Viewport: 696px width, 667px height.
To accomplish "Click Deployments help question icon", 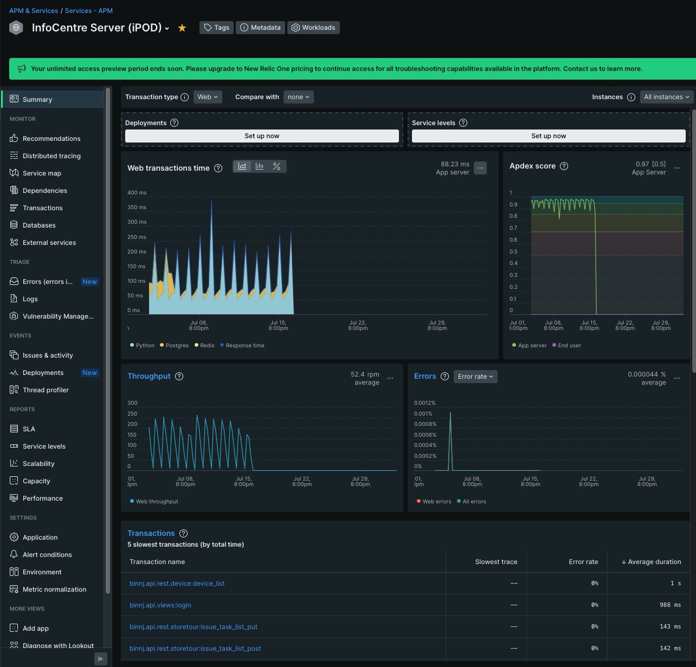I will (175, 123).
